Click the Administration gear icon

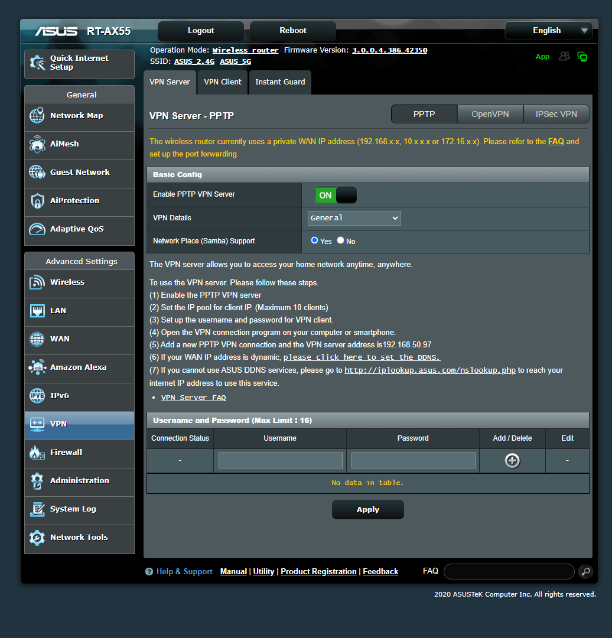point(37,481)
